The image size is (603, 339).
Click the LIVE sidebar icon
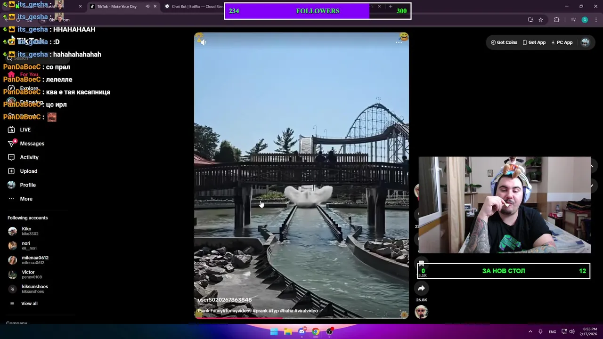11,129
